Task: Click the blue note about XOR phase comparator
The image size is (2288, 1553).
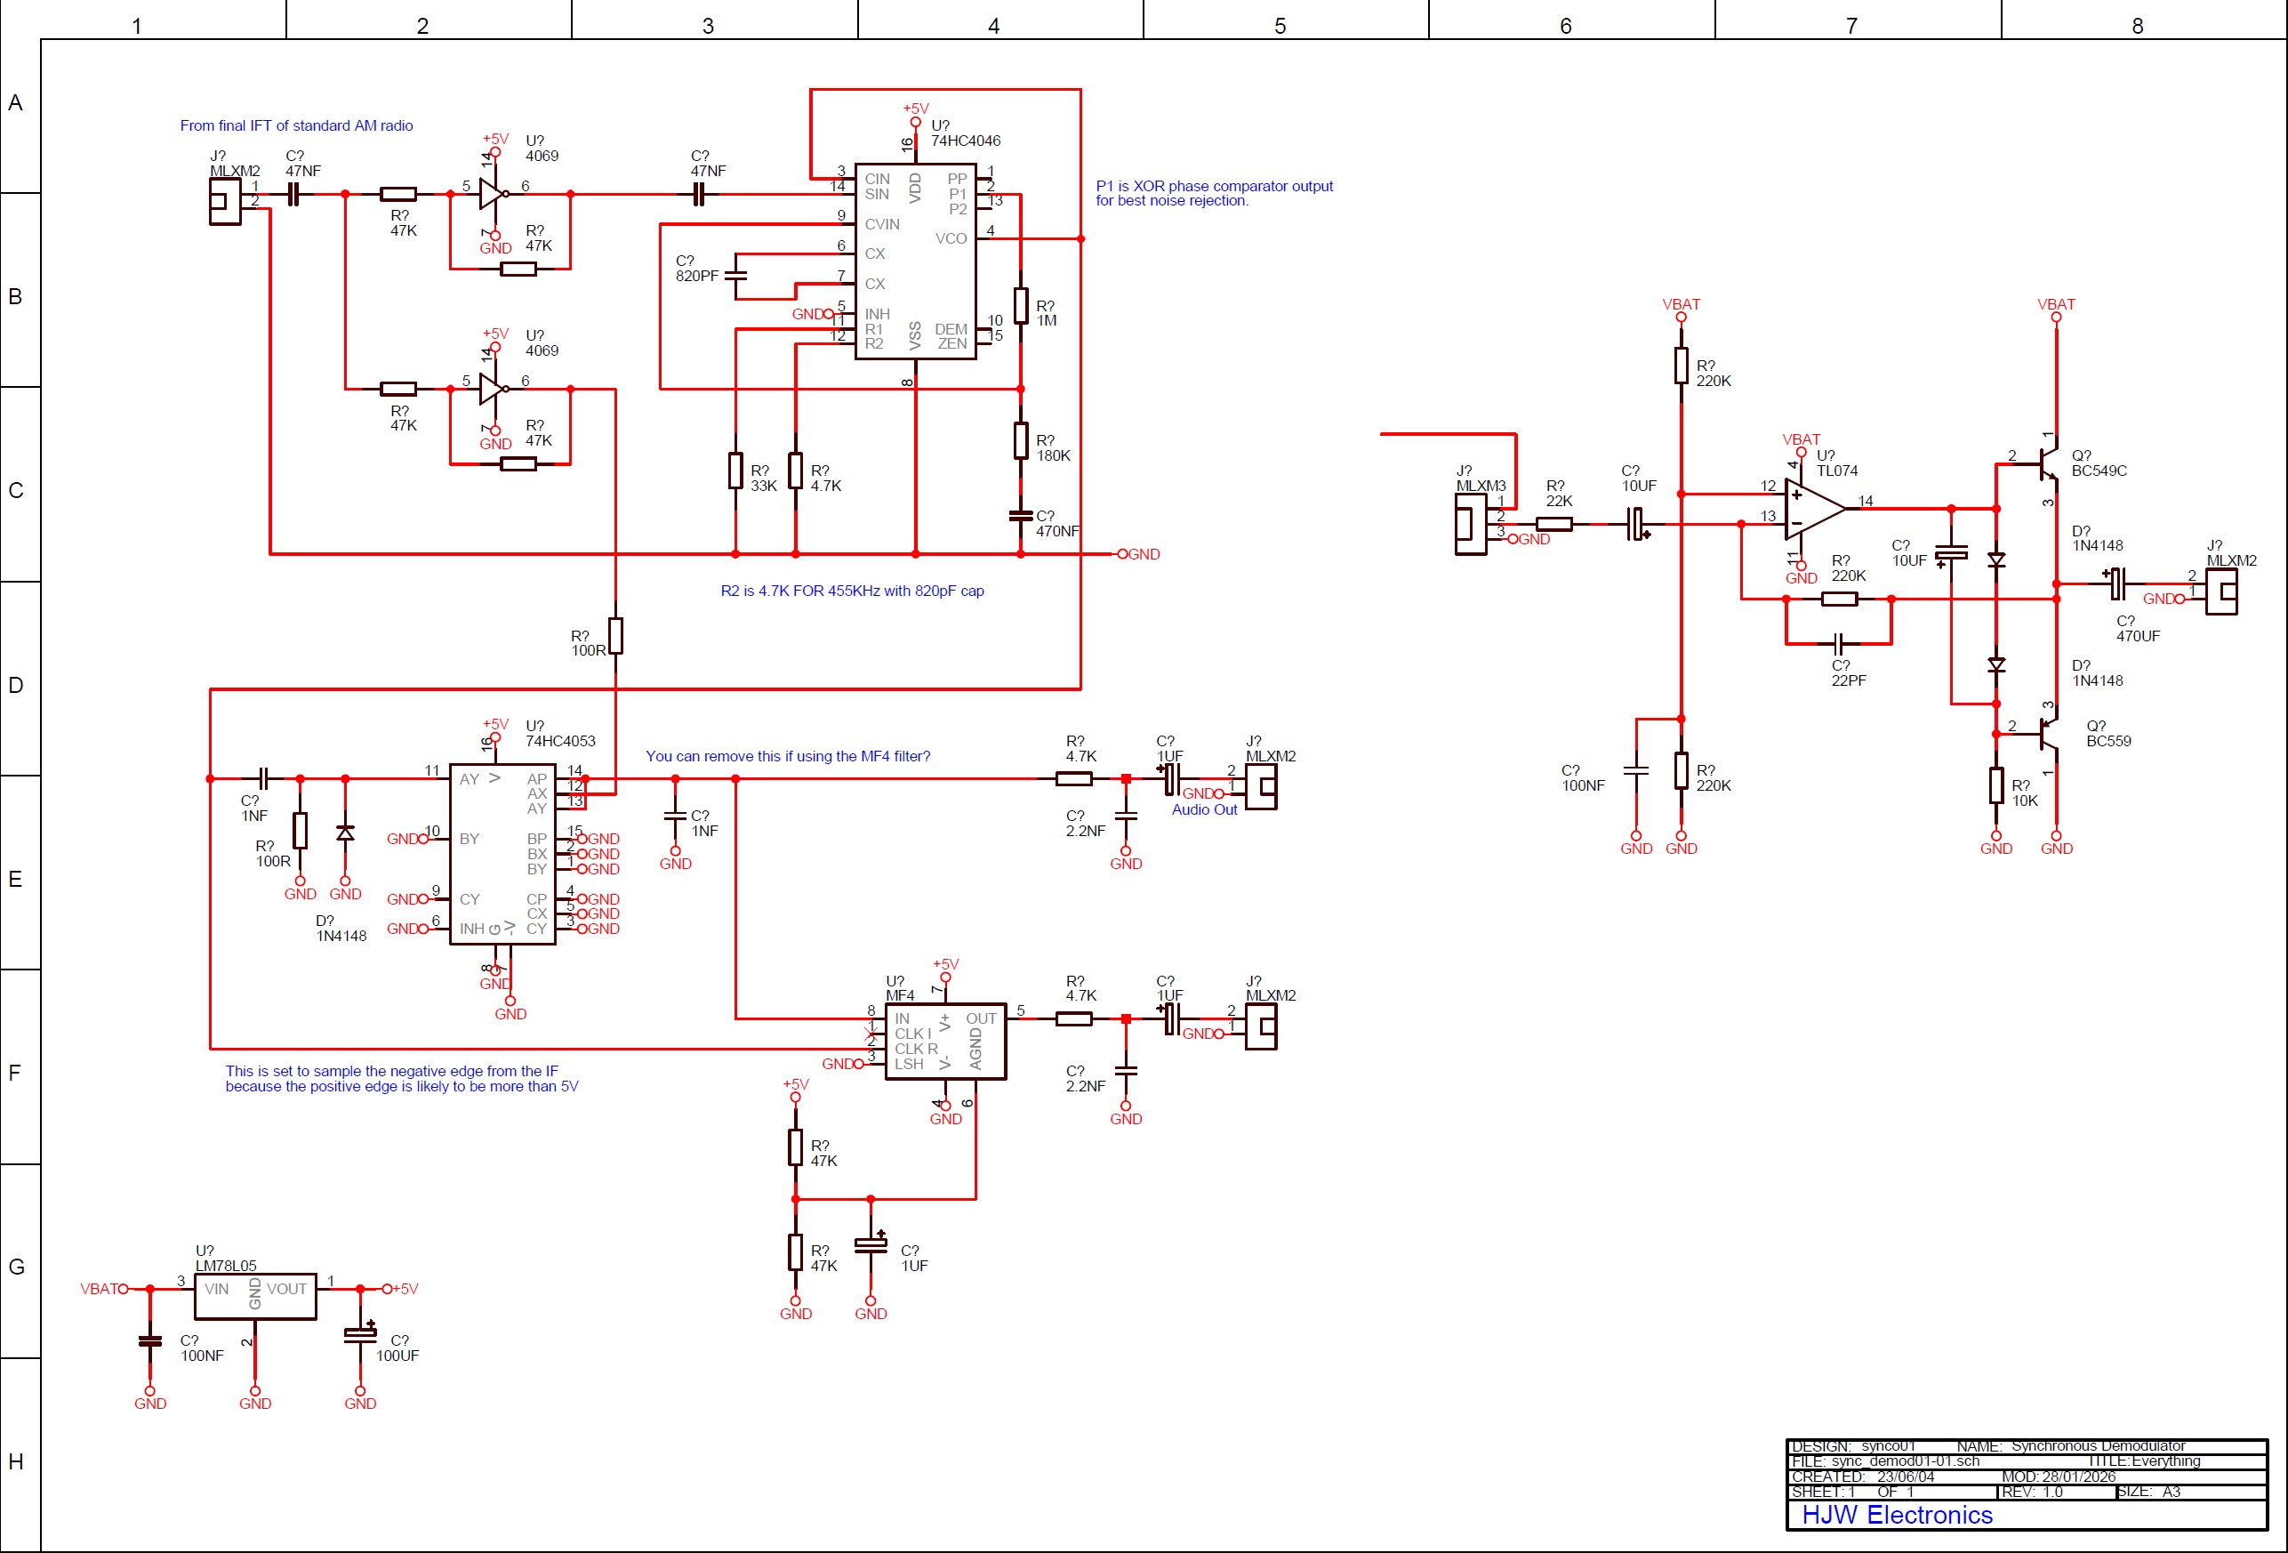Action: pyautogui.click(x=1213, y=192)
